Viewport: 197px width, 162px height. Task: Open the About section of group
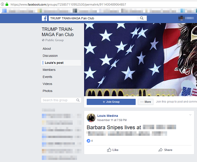[47, 49]
